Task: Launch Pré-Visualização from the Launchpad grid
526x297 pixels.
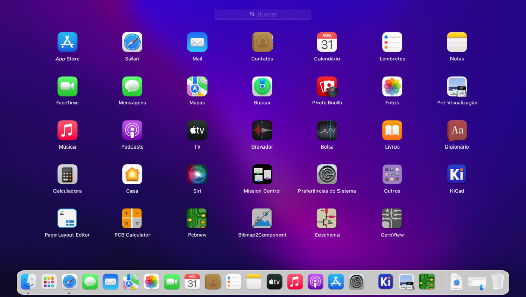Action: (x=457, y=86)
